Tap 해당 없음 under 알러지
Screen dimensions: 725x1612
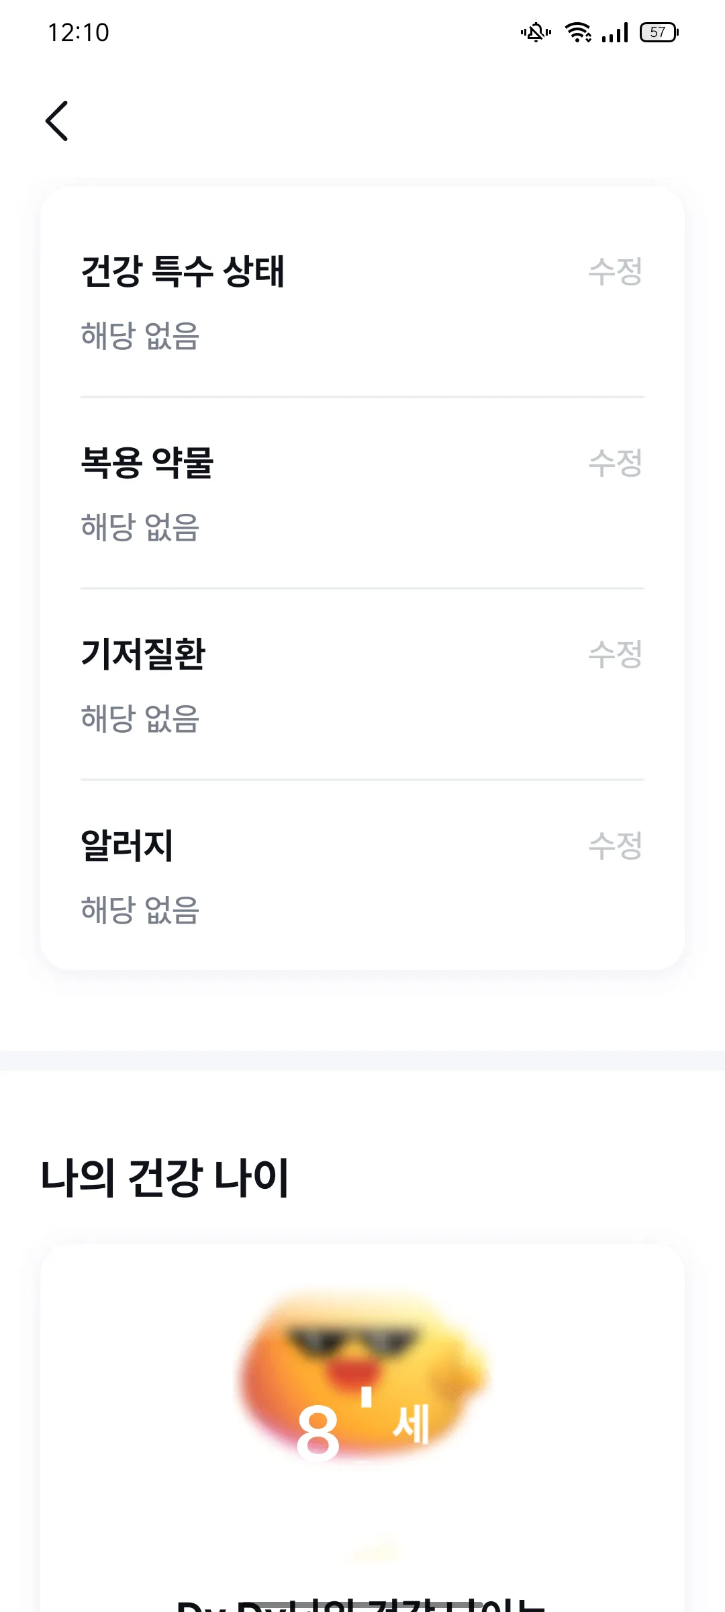tap(140, 910)
